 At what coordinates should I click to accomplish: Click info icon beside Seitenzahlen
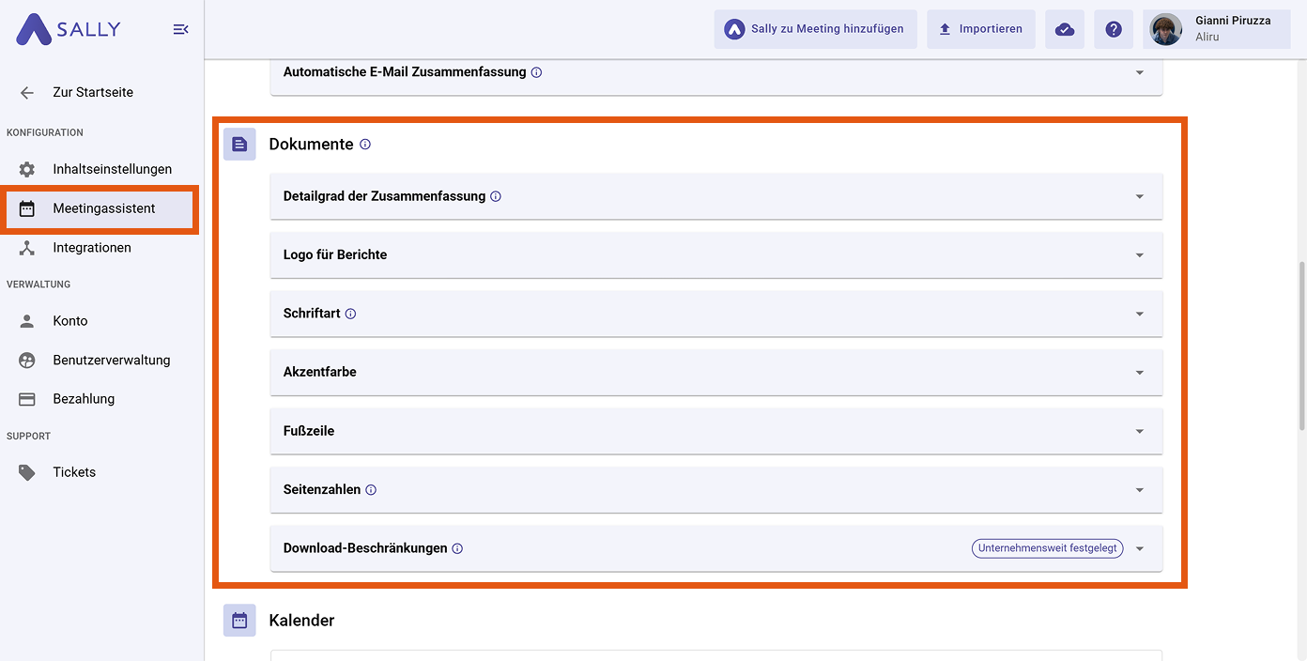(371, 490)
